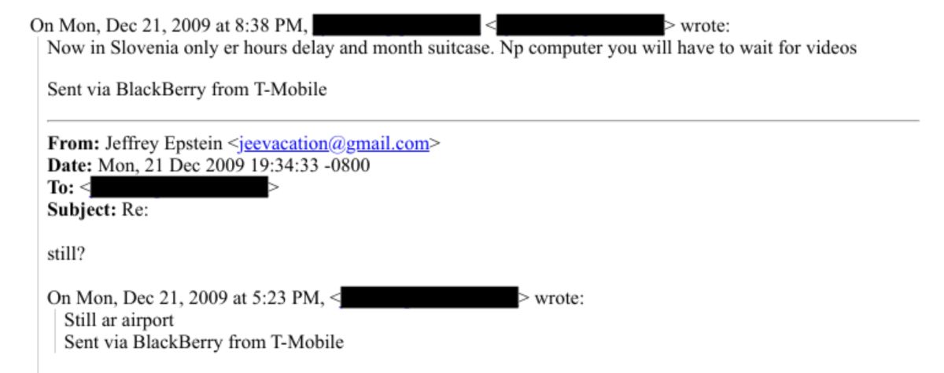The height and width of the screenshot is (373, 944).
Task: Open the jeevacation@gmail.com email link
Action: coord(334,144)
